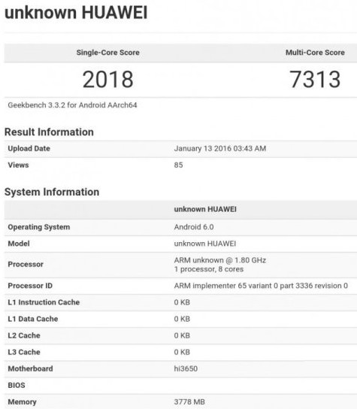Click the Upload Date value January 13 2016
357x409 pixels.
coord(220,148)
